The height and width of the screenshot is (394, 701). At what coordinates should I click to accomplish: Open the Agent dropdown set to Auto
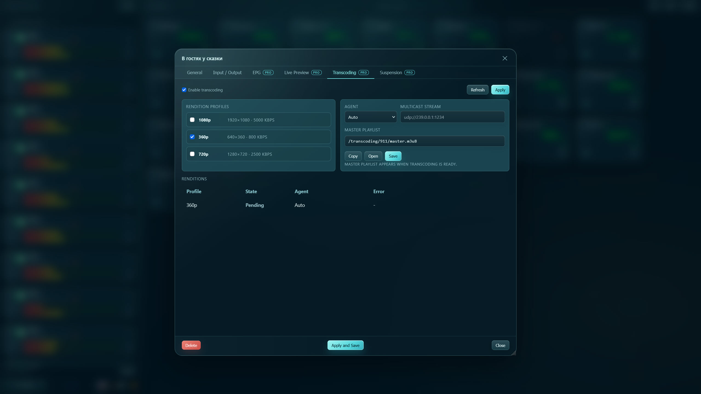tap(370, 117)
